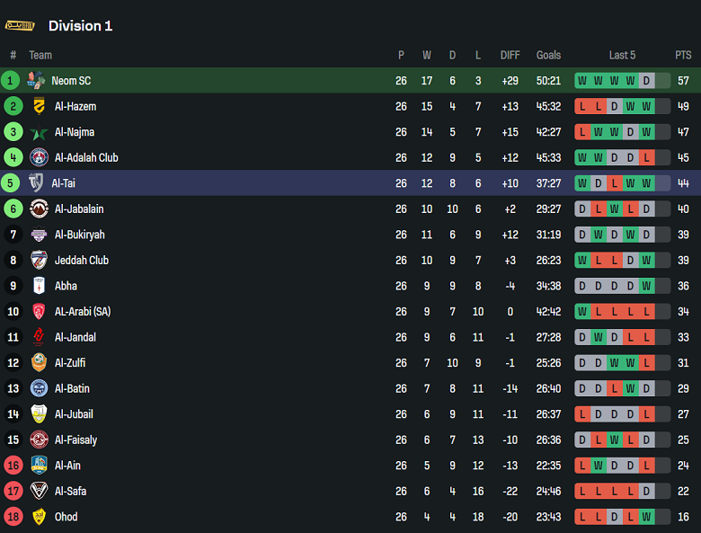Open the Abha team page

(x=66, y=286)
